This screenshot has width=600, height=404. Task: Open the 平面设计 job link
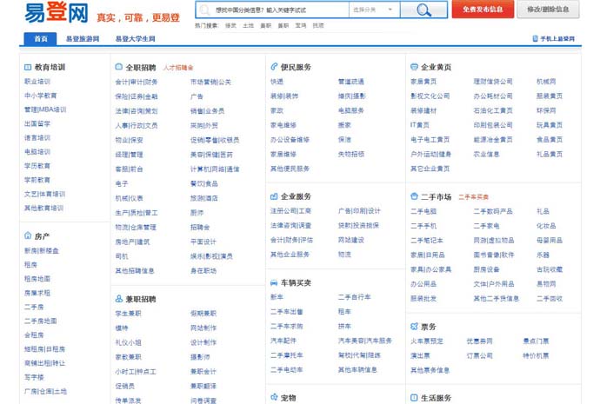(203, 242)
